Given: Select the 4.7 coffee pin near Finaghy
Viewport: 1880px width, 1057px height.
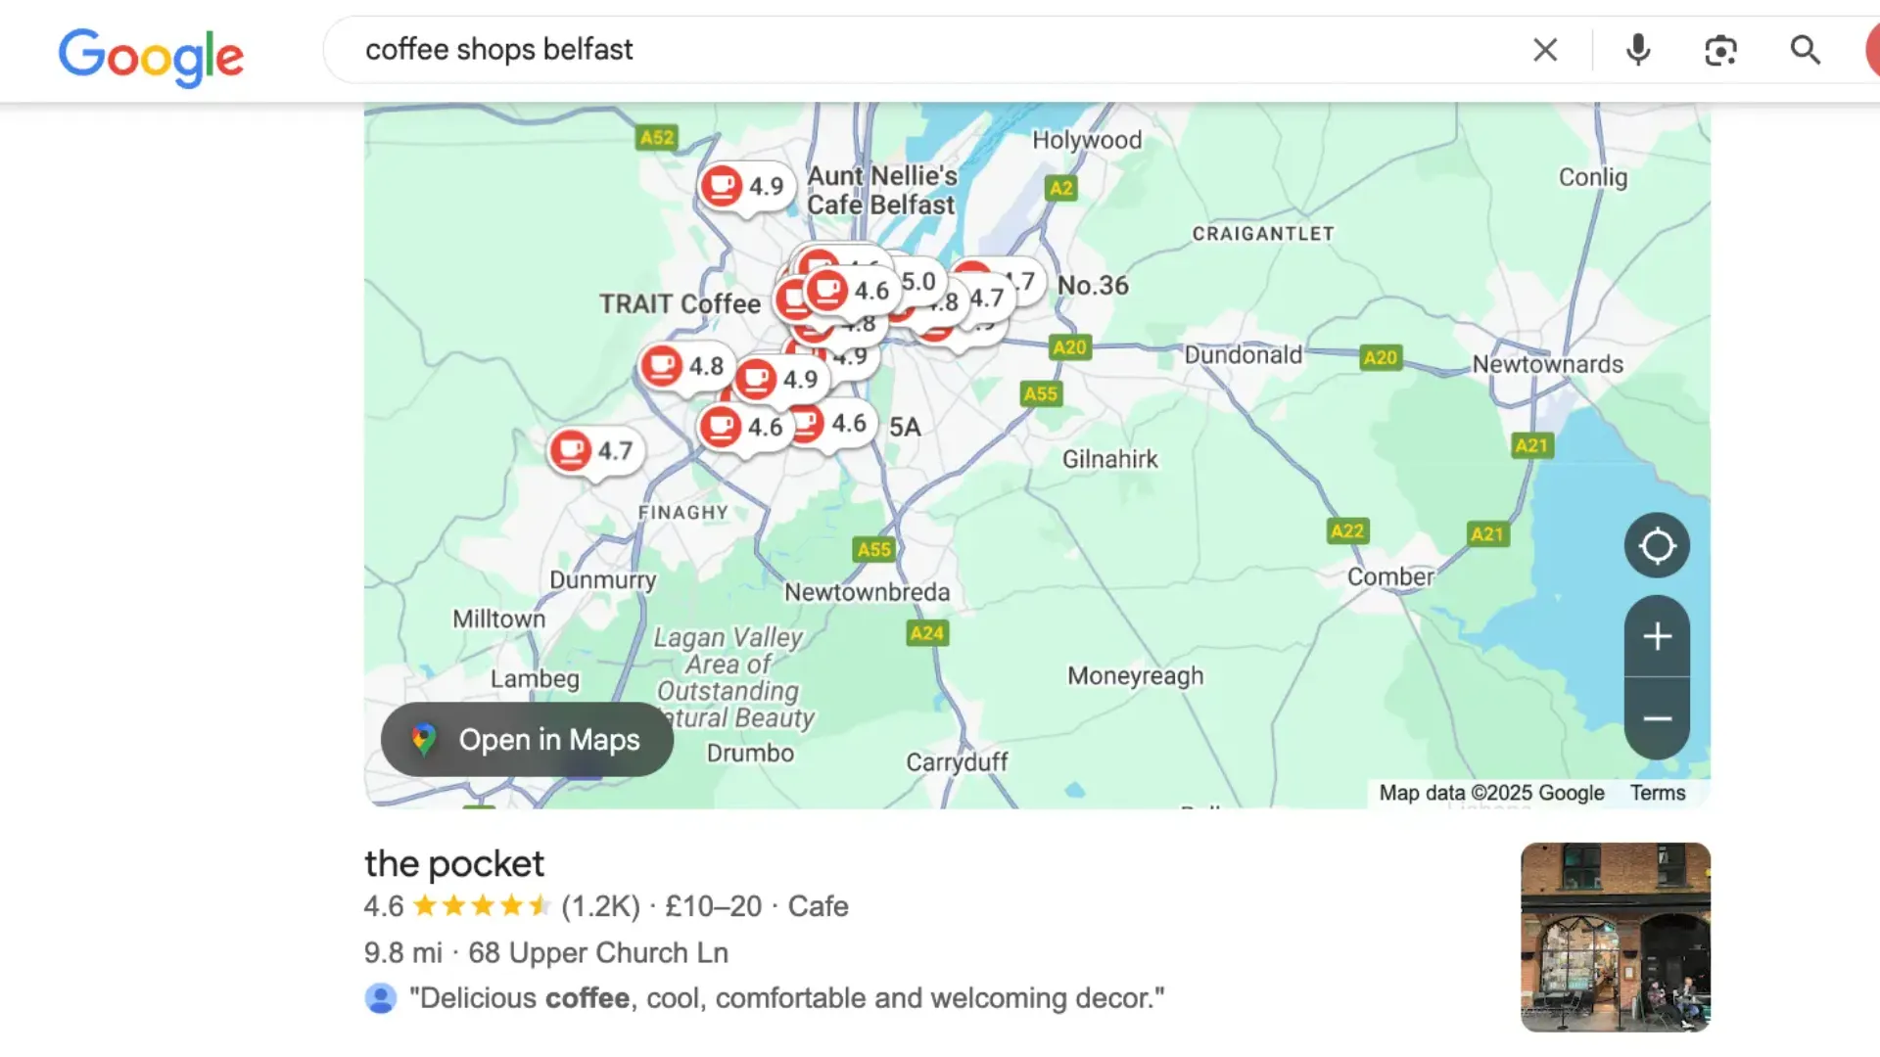Looking at the screenshot, I should point(594,451).
